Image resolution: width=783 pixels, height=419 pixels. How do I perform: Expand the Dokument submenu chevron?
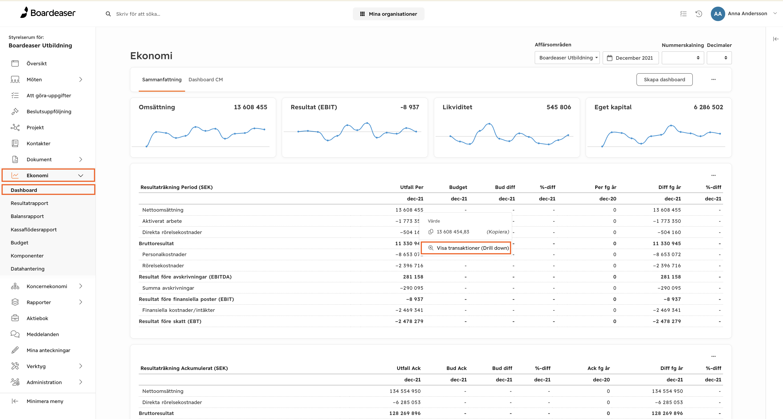tap(80, 159)
